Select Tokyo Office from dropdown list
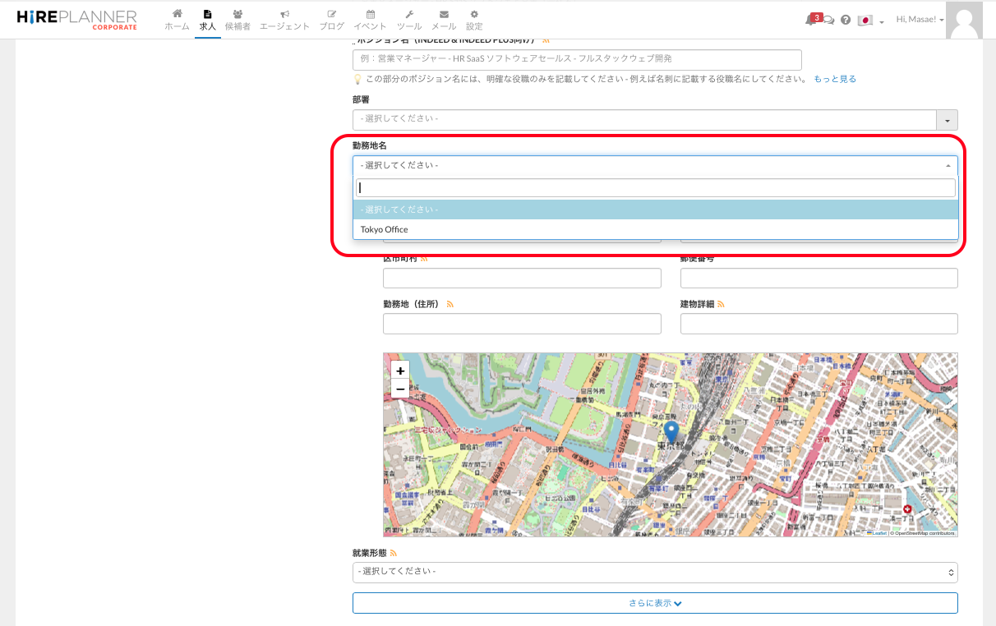Screen dimensions: 996x626 coord(384,230)
